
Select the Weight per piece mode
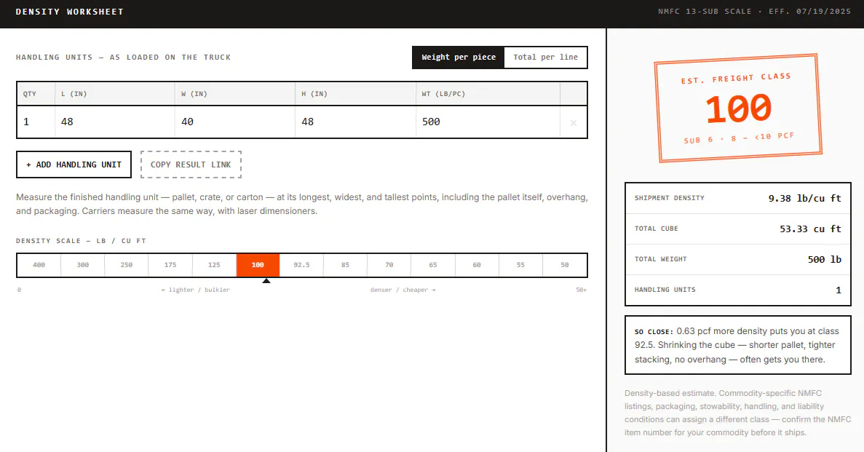tap(459, 58)
